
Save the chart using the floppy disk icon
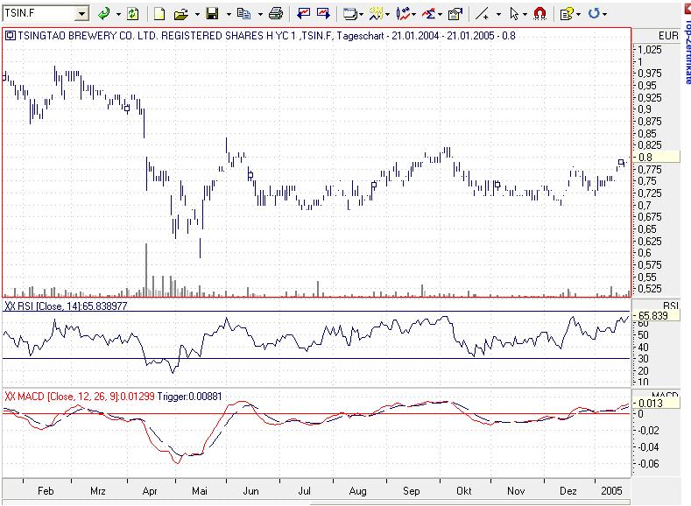pos(213,14)
